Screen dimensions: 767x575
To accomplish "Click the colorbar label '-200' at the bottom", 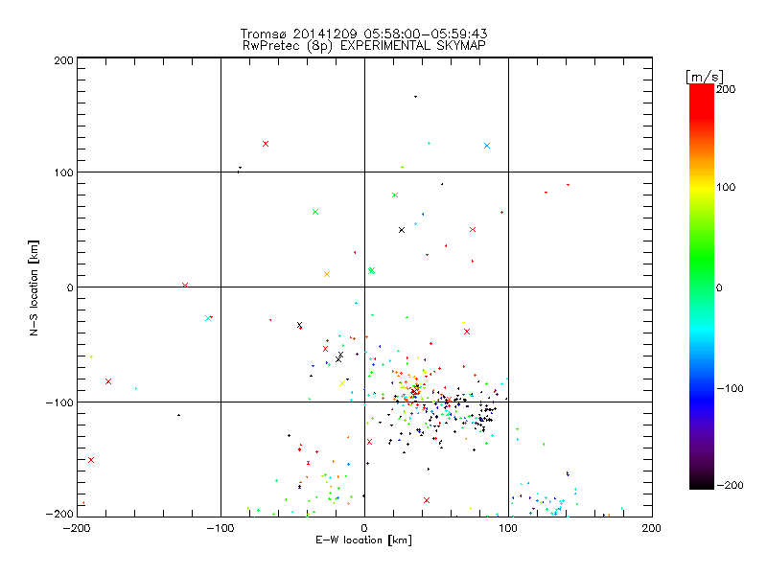I will point(730,485).
